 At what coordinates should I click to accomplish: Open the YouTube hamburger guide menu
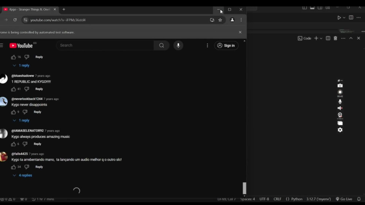[1, 45]
